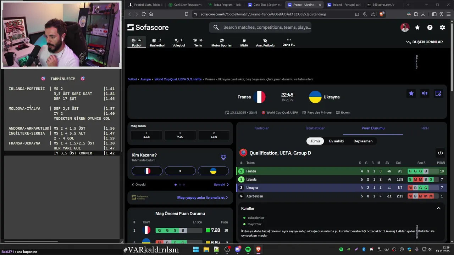The width and height of the screenshot is (454, 255).
Task: Open İzlanda row in standings
Action: [342, 180]
